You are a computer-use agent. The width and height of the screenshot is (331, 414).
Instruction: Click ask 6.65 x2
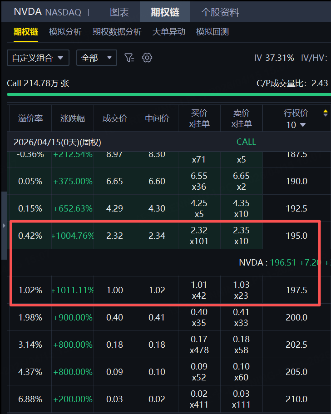pyautogui.click(x=241, y=182)
